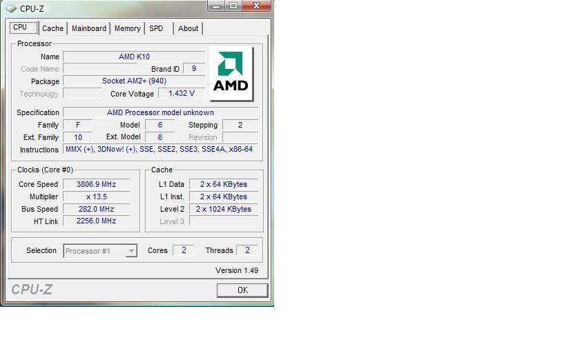Click the Stepping value 2
Image resolution: width=580 pixels, height=362 pixels.
240,125
